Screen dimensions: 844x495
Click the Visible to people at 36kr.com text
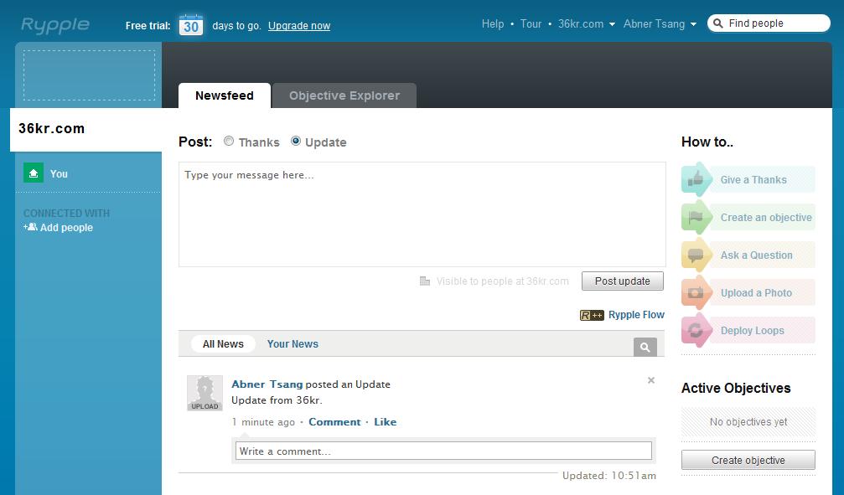pos(503,281)
